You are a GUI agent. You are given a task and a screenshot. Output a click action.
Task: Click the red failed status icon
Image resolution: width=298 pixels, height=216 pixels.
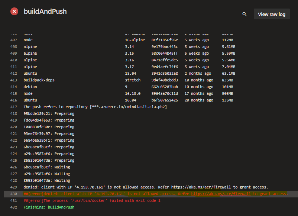click(14, 12)
